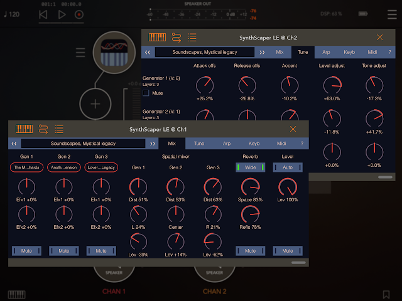Go to next preset in Ch2 window
Viewport: 402px width, 301px height.
pyautogui.click(x=262, y=52)
